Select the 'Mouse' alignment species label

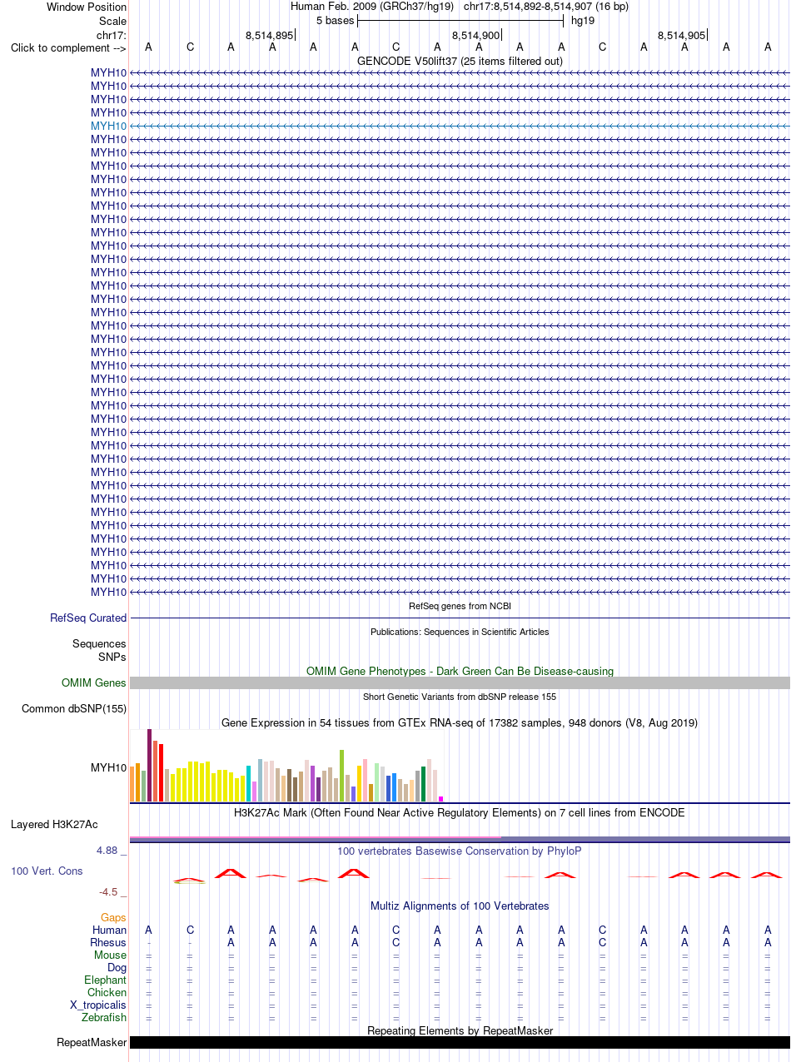[x=111, y=955]
